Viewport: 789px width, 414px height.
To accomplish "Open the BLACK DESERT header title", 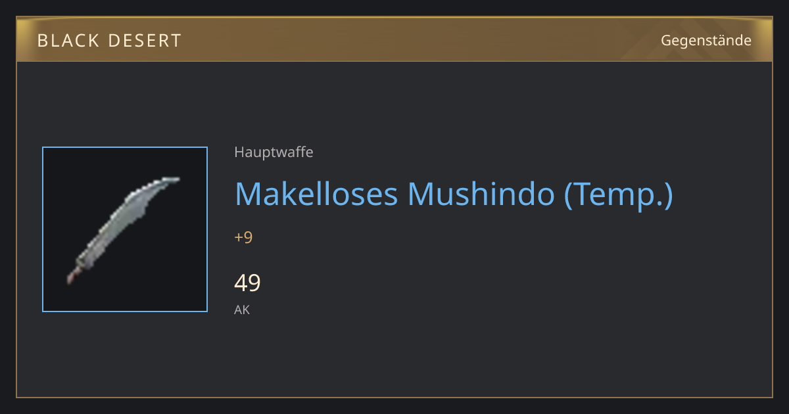I will click(x=109, y=41).
